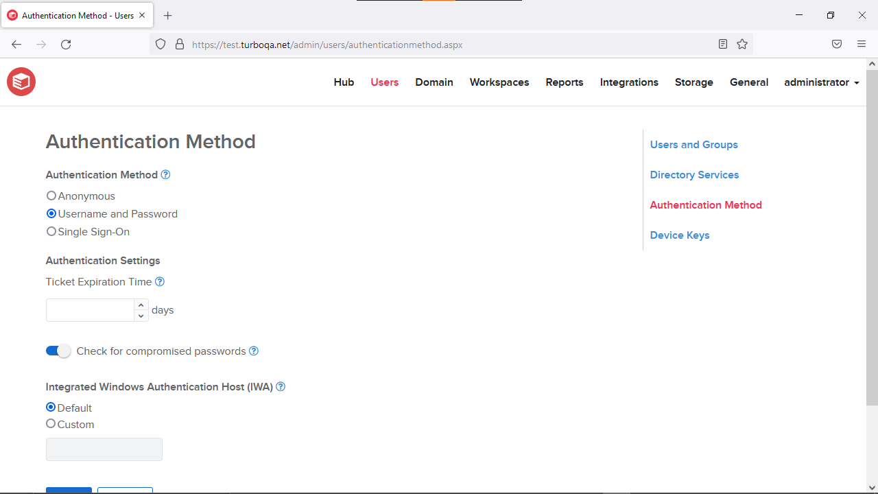Open help for Authentication Method
Screen dimensions: 878x494
coord(165,175)
